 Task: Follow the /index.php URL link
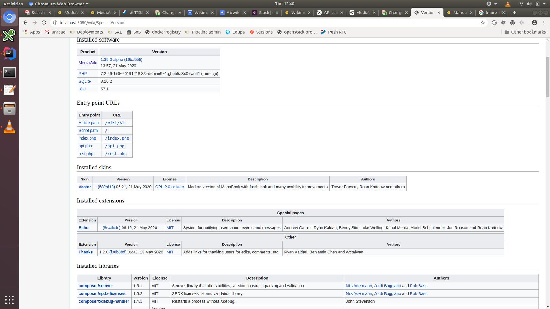pos(117,138)
